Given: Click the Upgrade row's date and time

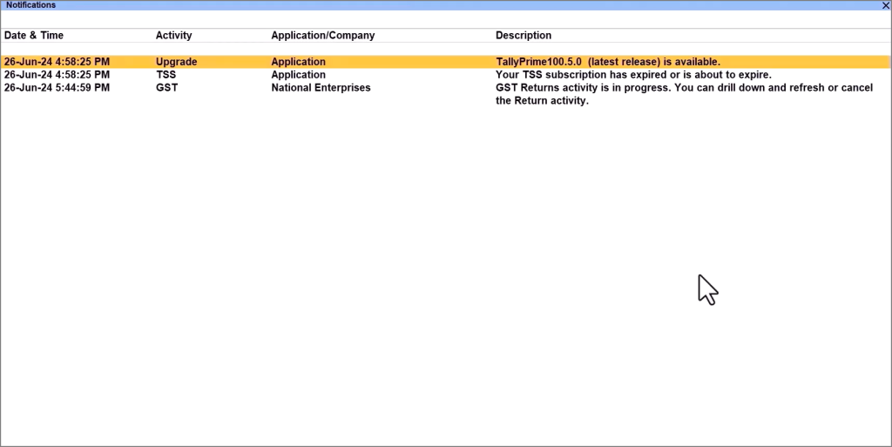Looking at the screenshot, I should [57, 62].
